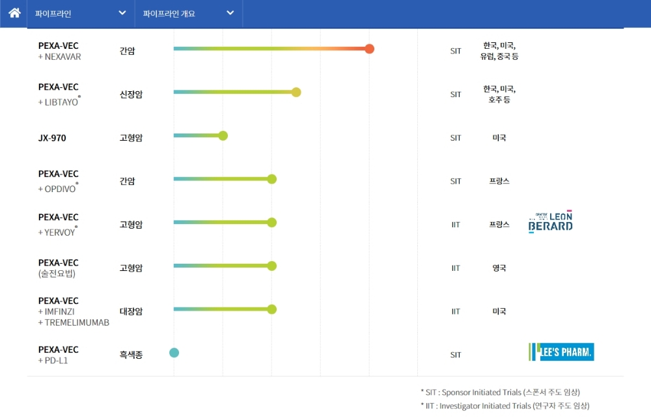Click the Lee's Pharm partner logo

(561, 352)
